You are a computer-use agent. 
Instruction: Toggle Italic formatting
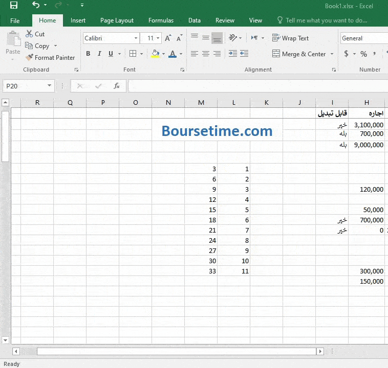99,54
